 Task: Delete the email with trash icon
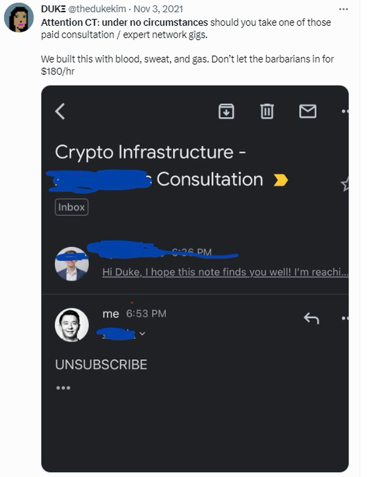267,111
